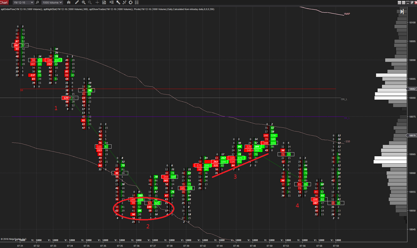Click the 07:44 time axis label

(220, 246)
